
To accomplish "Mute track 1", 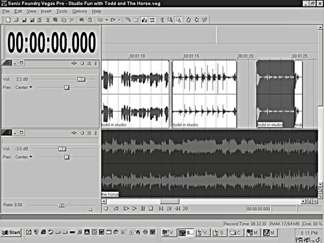I will 89,64.
